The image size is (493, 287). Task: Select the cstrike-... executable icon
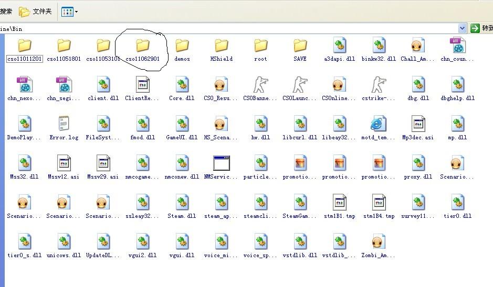pos(379,85)
